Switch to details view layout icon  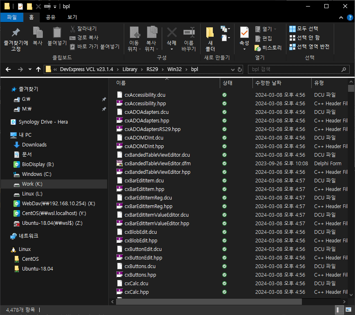[x=339, y=310]
